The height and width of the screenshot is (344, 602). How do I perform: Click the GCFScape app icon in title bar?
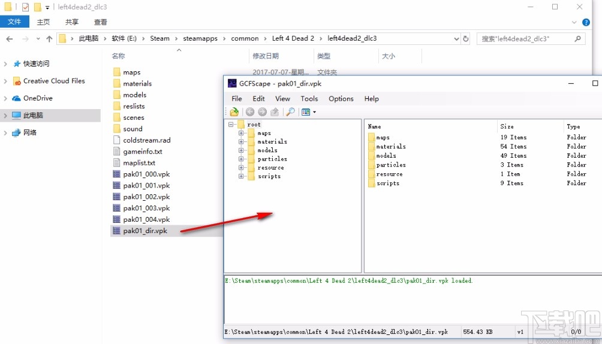(x=232, y=83)
